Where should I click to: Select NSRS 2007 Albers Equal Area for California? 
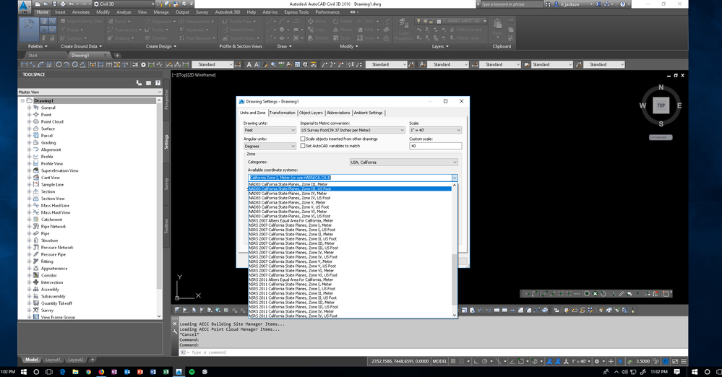pyautogui.click(x=350, y=220)
